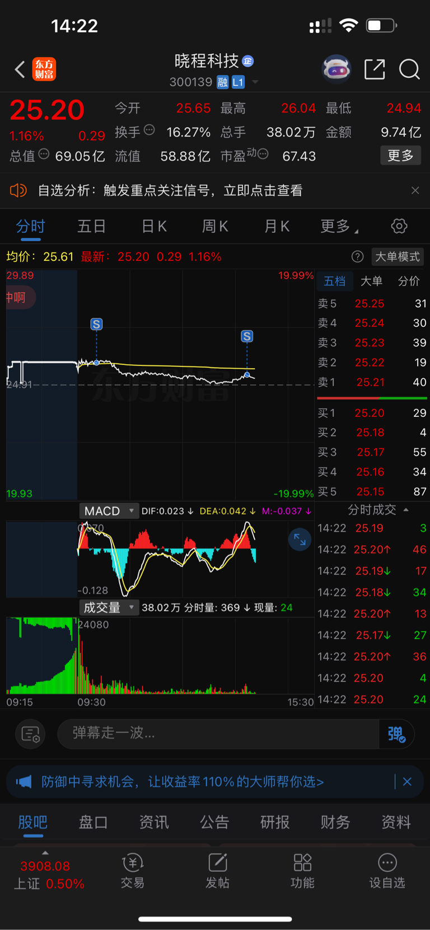This screenshot has height=930, width=430.
Task: Open the 成交量 indicator dropdown
Action: [109, 608]
